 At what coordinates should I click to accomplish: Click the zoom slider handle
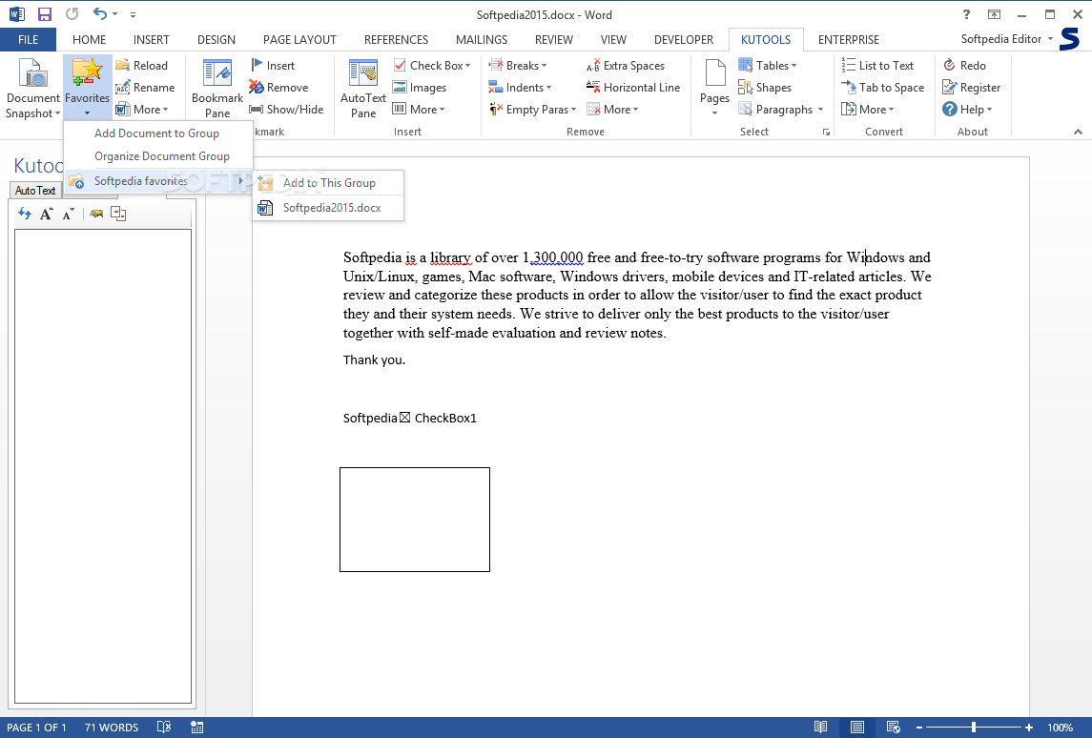[974, 728]
